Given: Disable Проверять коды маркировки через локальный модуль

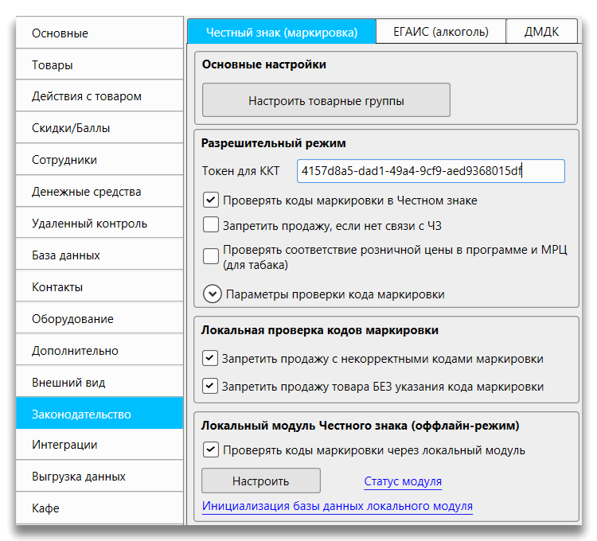Looking at the screenshot, I should coord(211,450).
